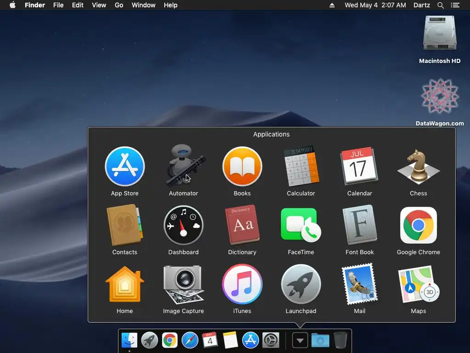Open the Help menu
Screen dimensions: 470x353
click(171, 5)
